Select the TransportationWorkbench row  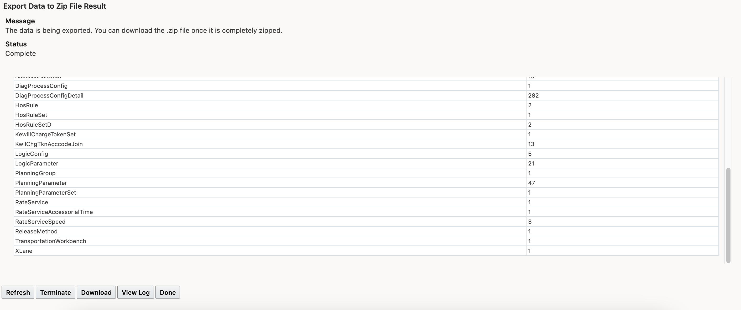coord(366,241)
